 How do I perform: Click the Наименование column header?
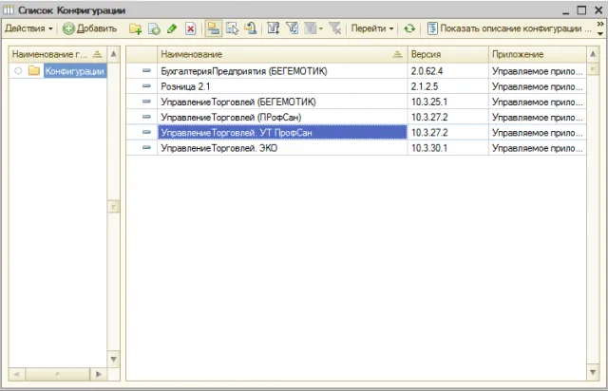(x=282, y=54)
